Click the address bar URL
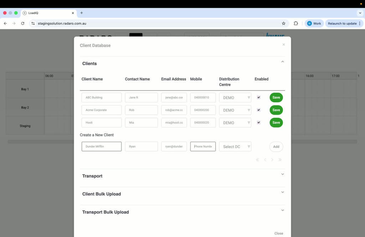 [x=62, y=23]
